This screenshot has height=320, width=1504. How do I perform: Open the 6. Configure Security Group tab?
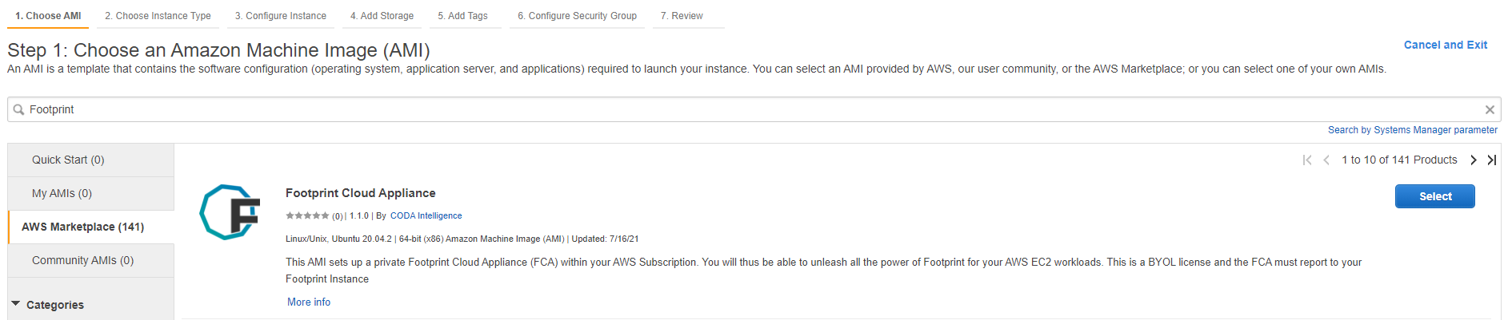coord(578,16)
